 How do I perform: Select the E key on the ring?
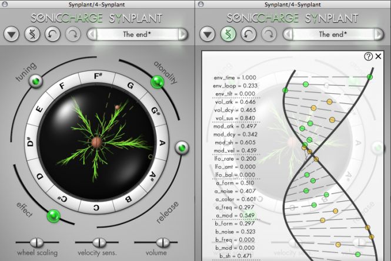(x=39, y=109)
